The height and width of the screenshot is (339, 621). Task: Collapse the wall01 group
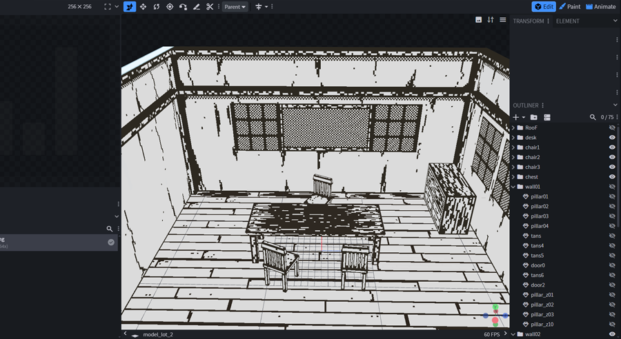point(513,187)
